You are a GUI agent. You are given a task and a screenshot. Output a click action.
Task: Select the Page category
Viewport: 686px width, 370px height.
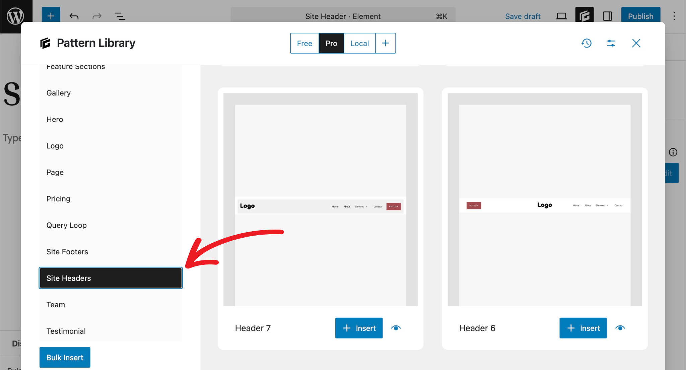pyautogui.click(x=111, y=172)
